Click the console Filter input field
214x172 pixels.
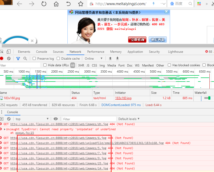(89, 119)
